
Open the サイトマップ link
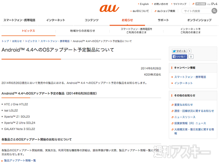pos(180,4)
